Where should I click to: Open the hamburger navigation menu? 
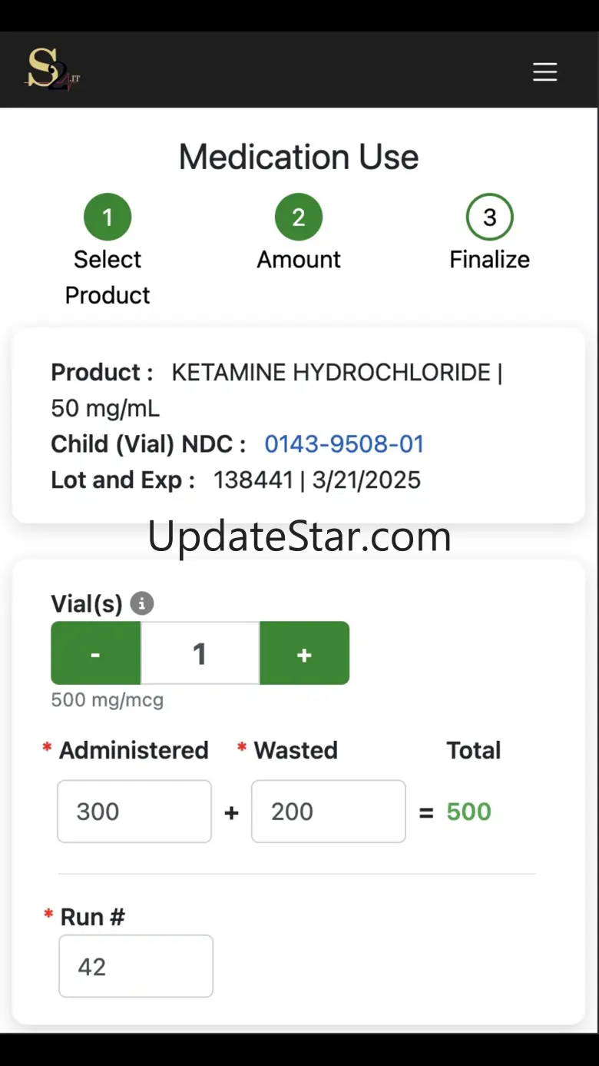[545, 71]
